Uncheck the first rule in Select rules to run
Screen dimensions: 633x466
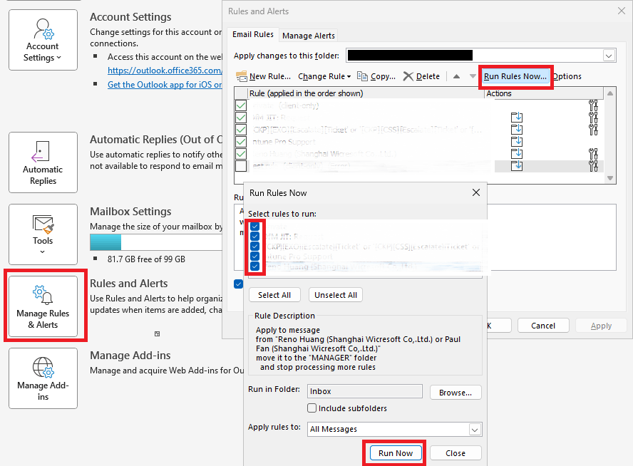pyautogui.click(x=254, y=226)
